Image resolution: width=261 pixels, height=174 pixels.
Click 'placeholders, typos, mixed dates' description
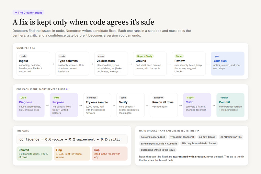click(109, 68)
